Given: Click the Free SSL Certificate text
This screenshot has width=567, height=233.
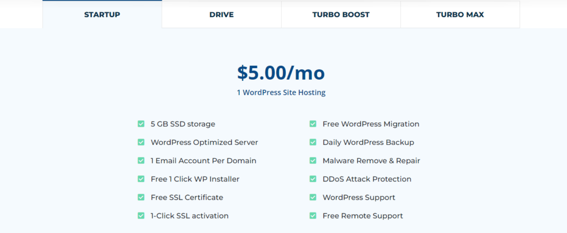Looking at the screenshot, I should pos(187,198).
